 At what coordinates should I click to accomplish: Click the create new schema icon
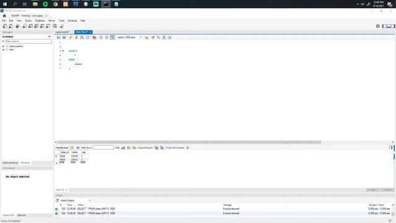(x=25, y=26)
